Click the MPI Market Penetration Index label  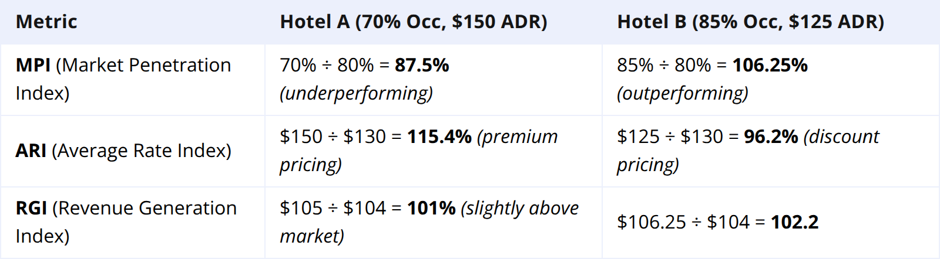123,79
